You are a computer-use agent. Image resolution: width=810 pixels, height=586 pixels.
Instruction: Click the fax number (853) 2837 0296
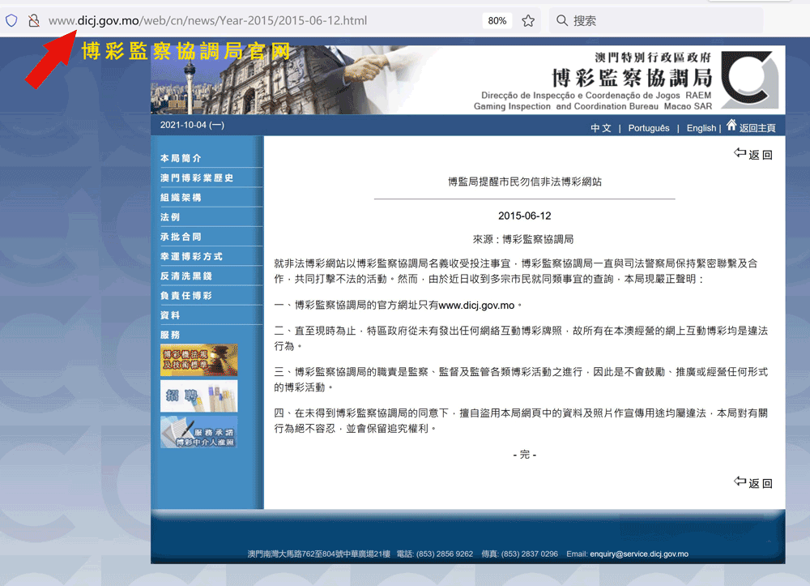530,554
